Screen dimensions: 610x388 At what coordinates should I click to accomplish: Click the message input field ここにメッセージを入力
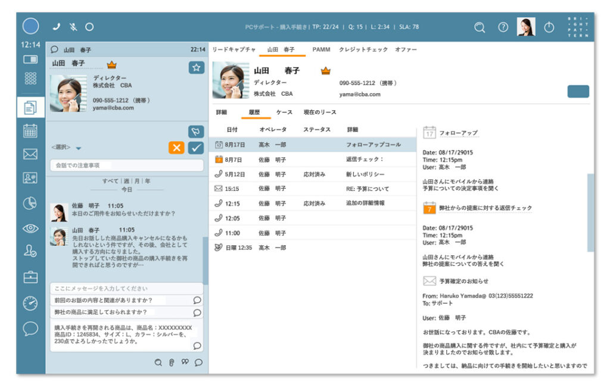[126, 289]
